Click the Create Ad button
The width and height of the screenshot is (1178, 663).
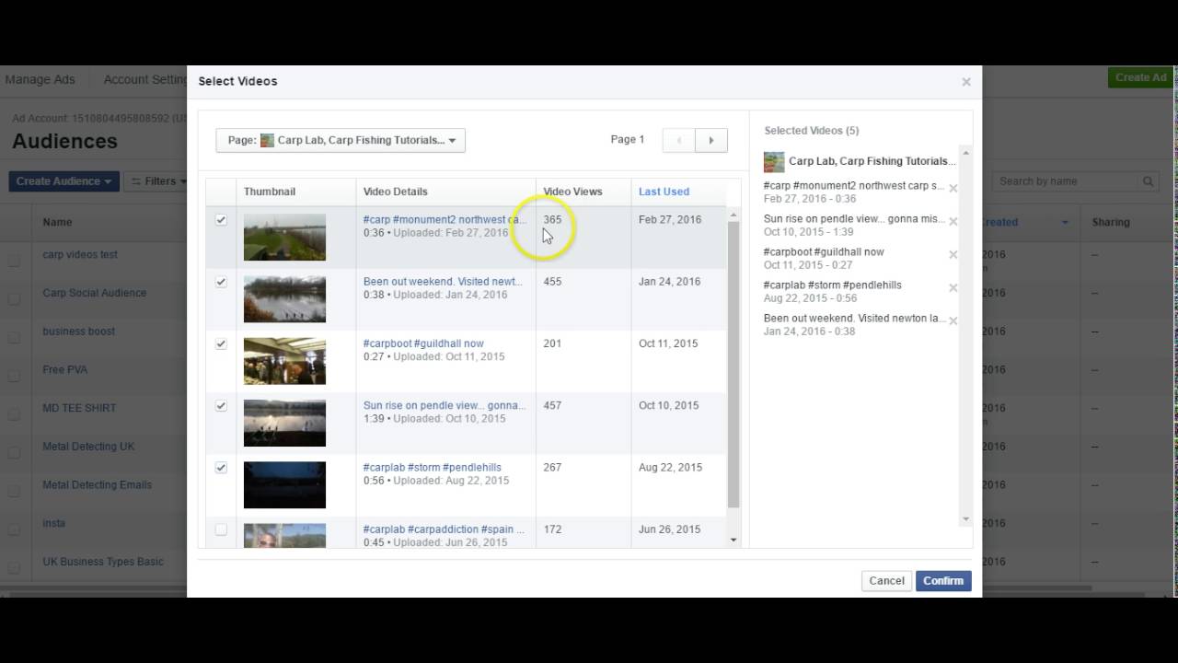click(x=1140, y=77)
